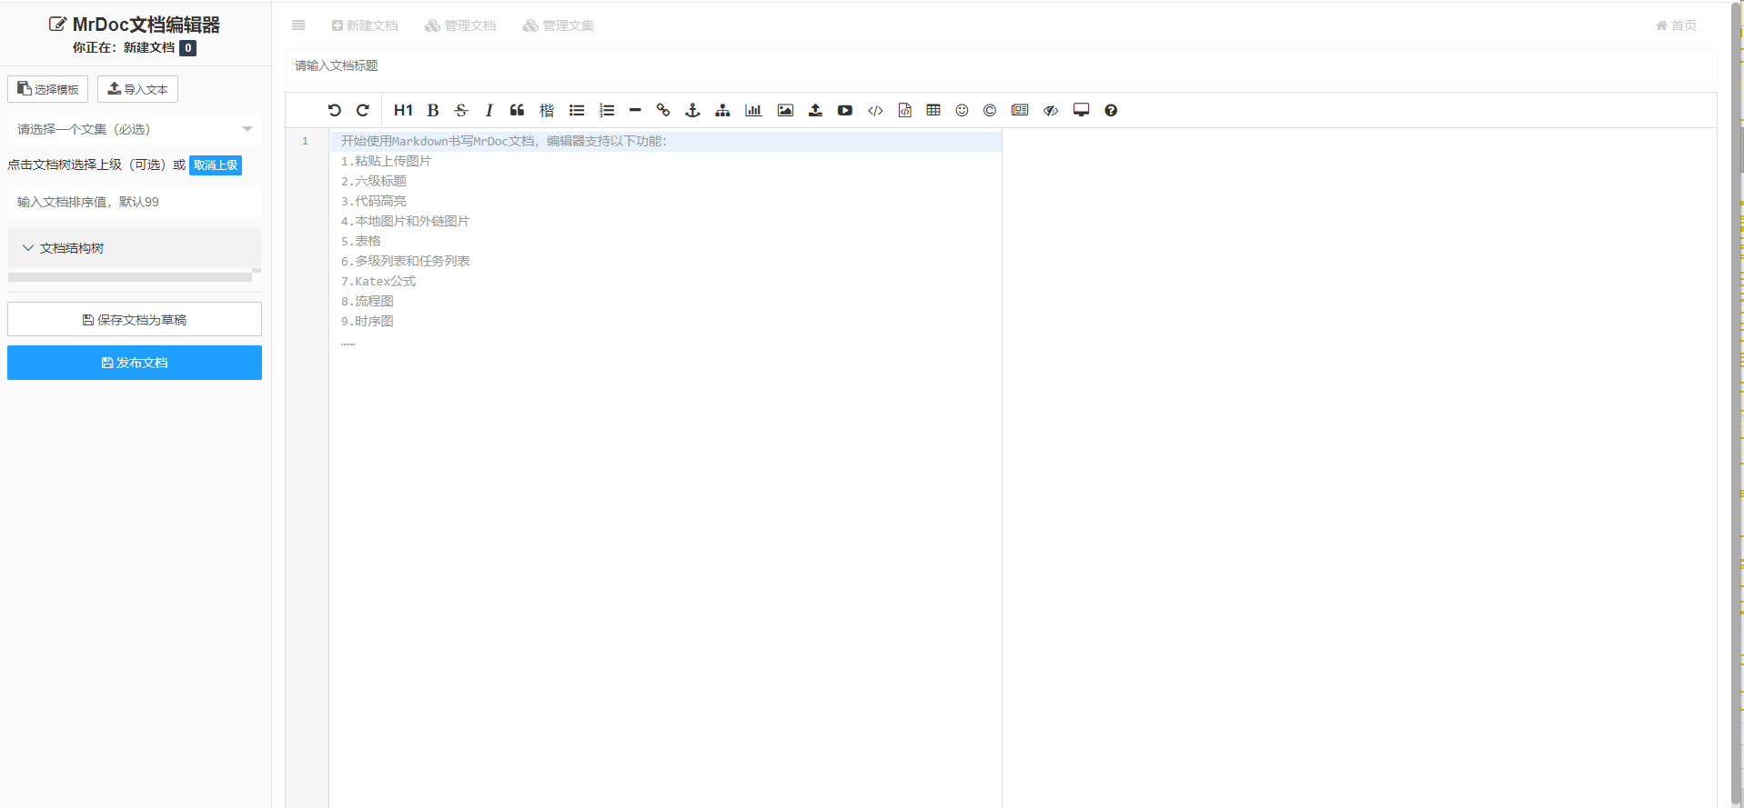
Task: Open the emoji picker
Action: click(962, 110)
